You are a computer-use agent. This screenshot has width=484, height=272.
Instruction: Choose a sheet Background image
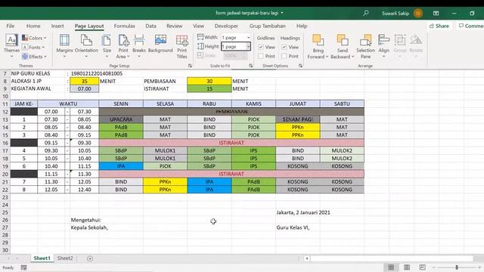click(160, 44)
